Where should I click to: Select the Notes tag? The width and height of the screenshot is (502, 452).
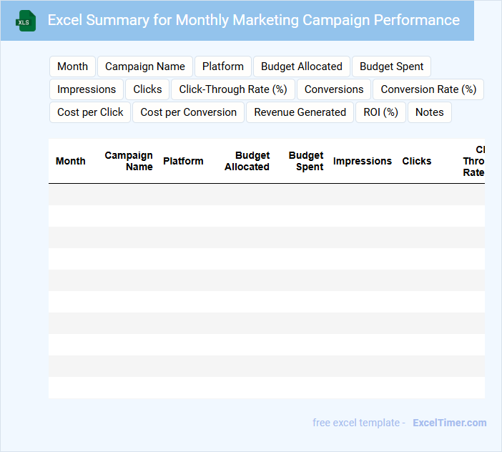pyautogui.click(x=429, y=112)
